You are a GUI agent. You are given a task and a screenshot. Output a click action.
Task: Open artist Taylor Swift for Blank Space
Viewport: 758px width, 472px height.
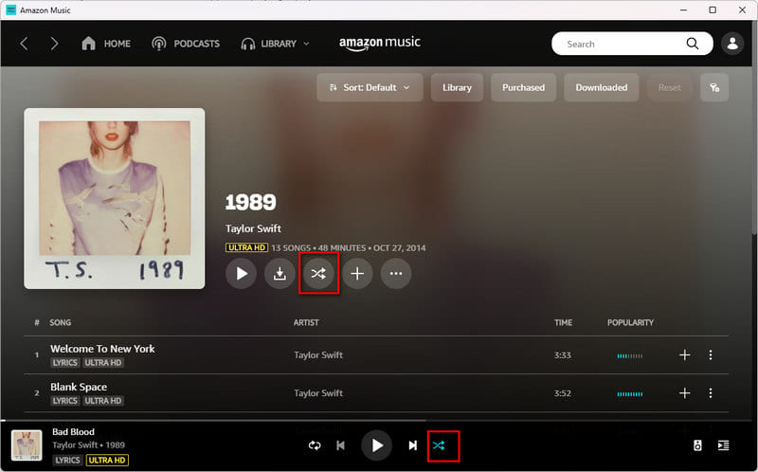318,393
